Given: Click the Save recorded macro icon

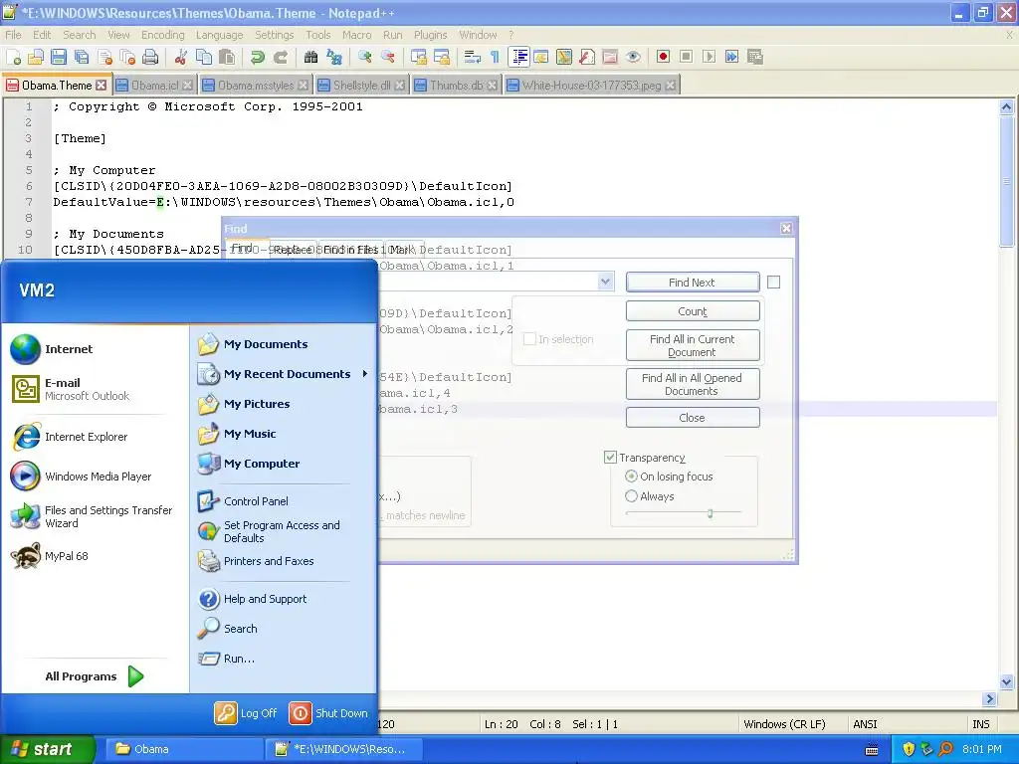Looking at the screenshot, I should [755, 57].
